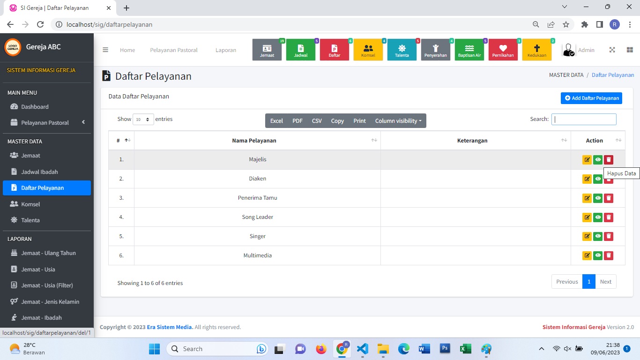Delete the Multimedia row
This screenshot has width=640, height=360.
pyautogui.click(x=608, y=255)
